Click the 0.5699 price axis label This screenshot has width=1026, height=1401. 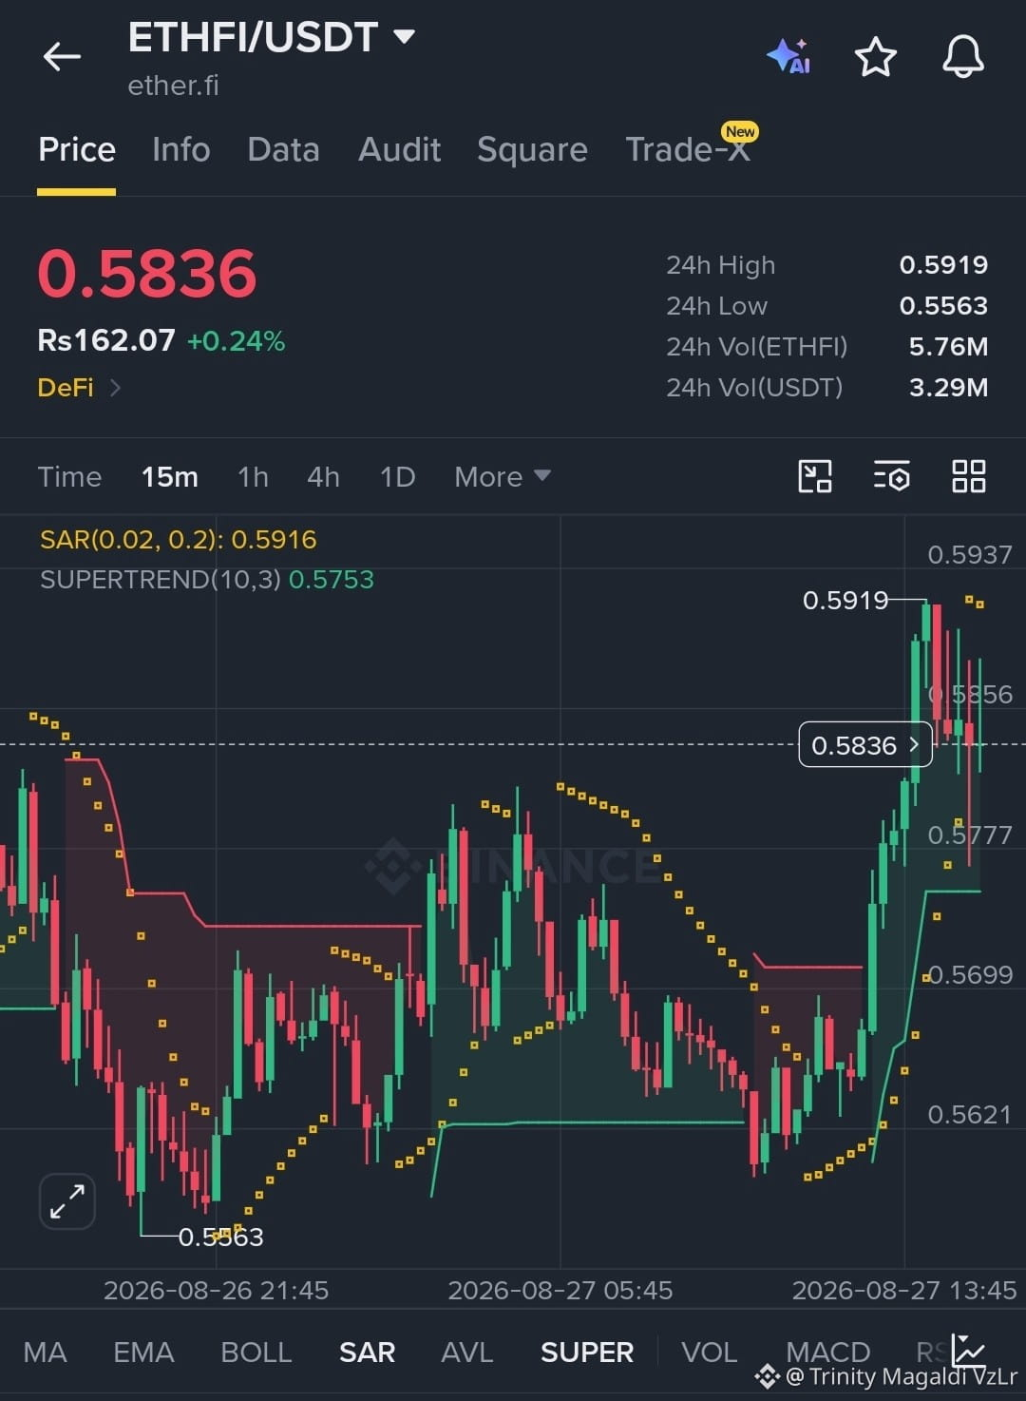[x=970, y=974]
